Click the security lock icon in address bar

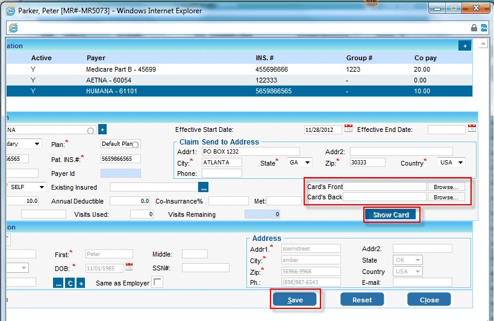(474, 28)
